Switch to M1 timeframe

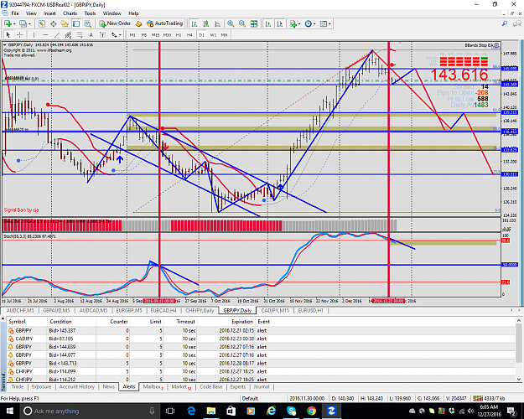point(132,34)
